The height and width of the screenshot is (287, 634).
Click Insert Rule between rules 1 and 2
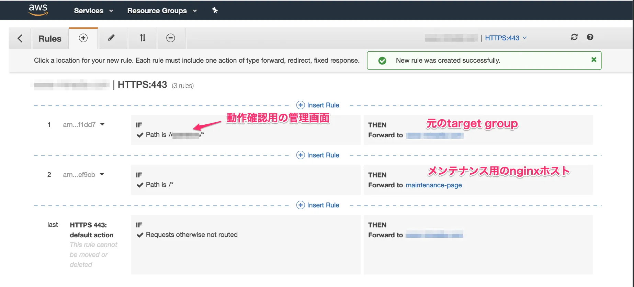pyautogui.click(x=318, y=155)
